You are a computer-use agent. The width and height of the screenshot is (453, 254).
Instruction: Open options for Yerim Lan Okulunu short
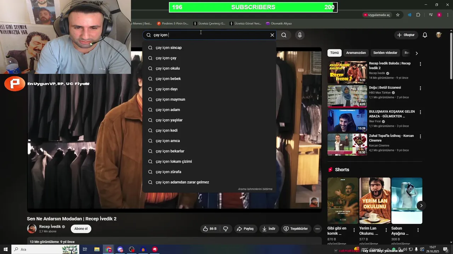coord(386,230)
